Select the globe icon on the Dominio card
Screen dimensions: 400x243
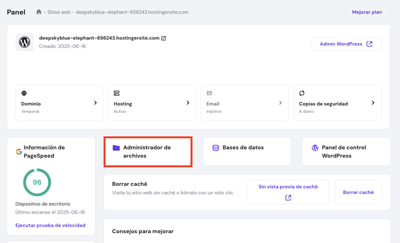pos(24,93)
